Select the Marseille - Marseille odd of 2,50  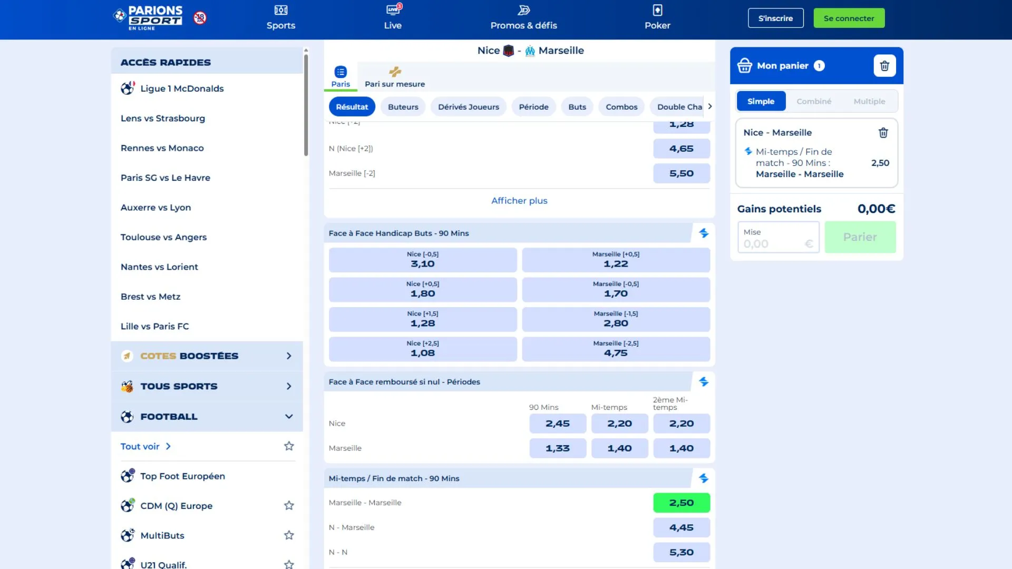pyautogui.click(x=682, y=503)
